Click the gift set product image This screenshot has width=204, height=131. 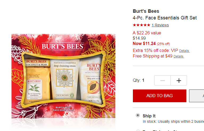point(63,76)
